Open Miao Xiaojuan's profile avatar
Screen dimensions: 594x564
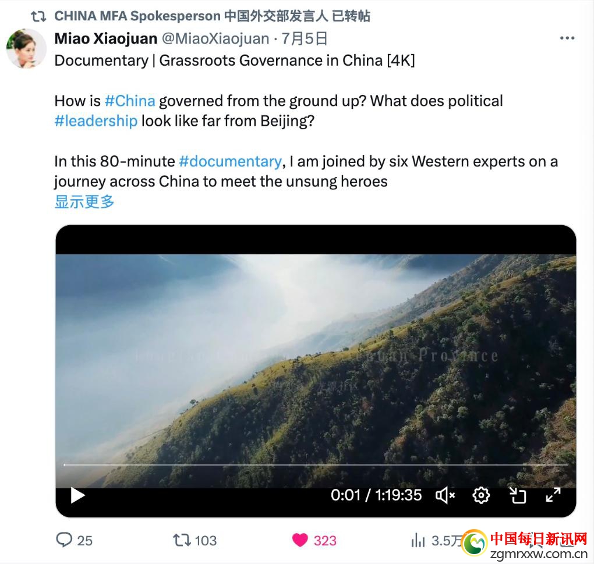(26, 48)
